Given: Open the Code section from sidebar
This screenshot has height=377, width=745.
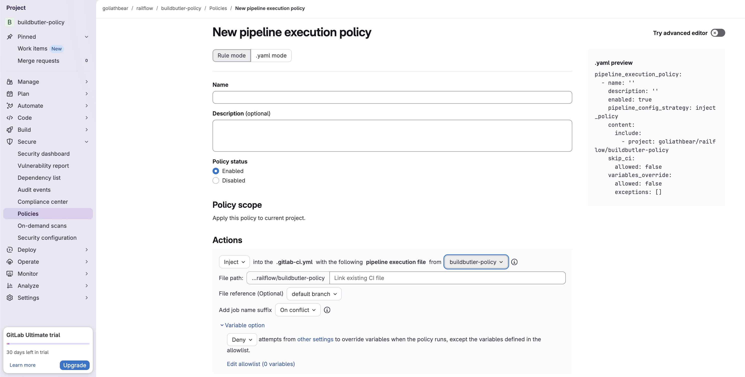Looking at the screenshot, I should point(10,117).
